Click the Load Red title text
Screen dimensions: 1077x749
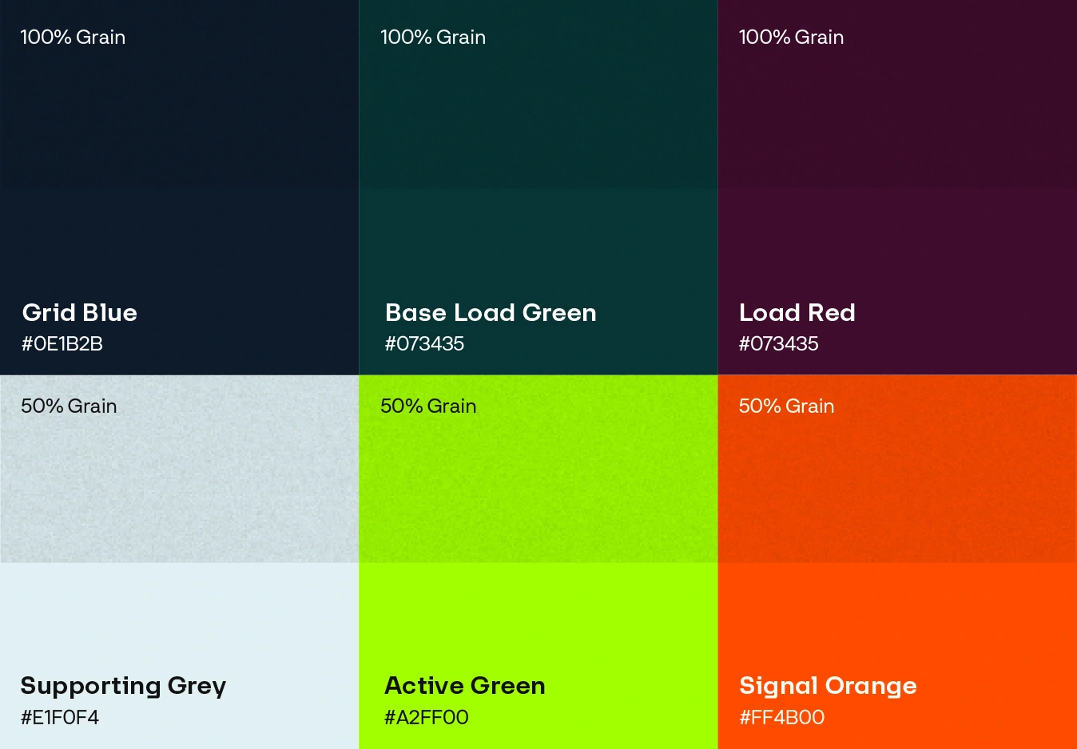(797, 312)
